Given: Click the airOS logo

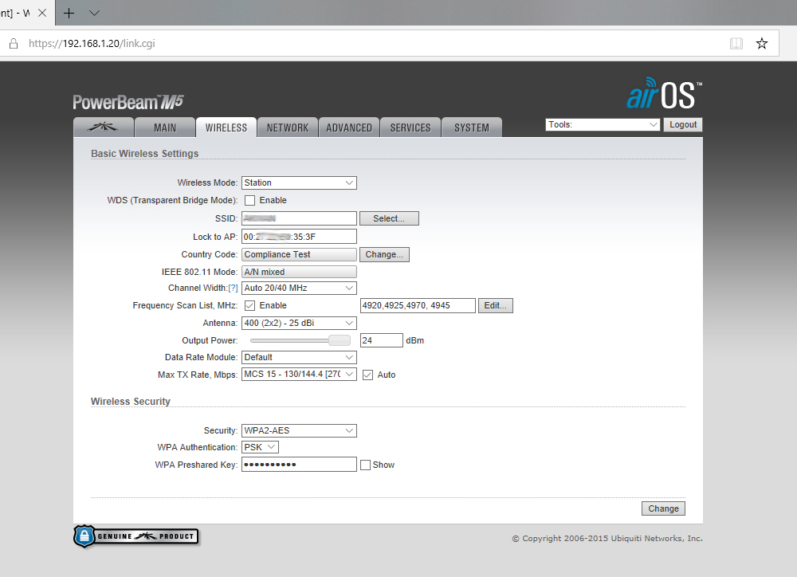Looking at the screenshot, I should (663, 94).
